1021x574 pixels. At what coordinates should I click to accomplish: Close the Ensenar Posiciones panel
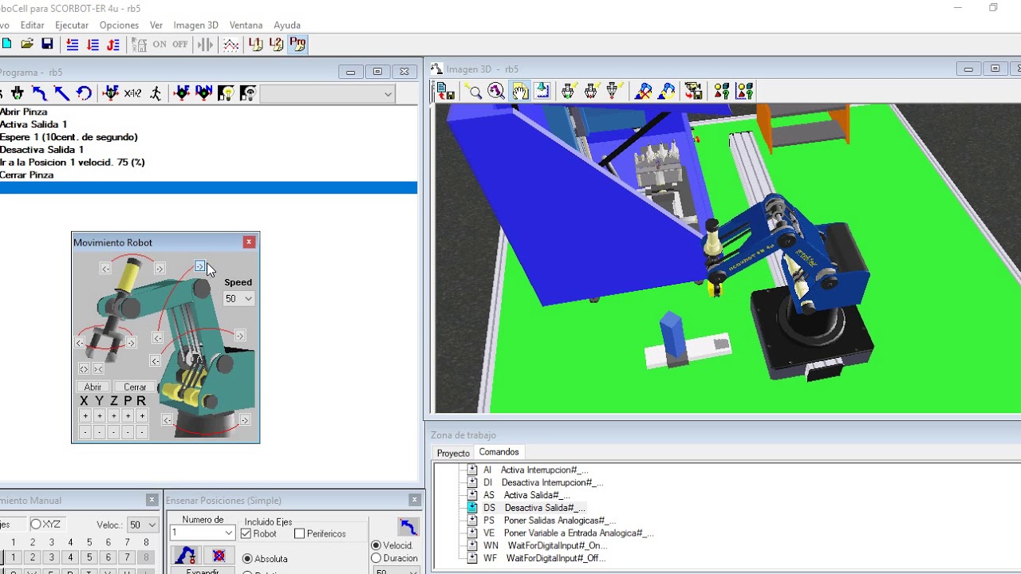point(414,500)
